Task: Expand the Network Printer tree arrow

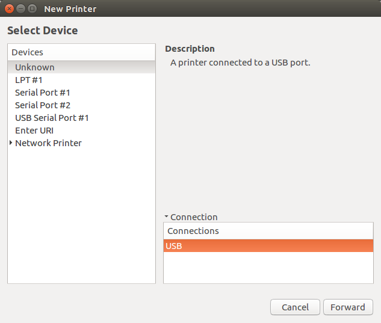Action: (x=11, y=143)
